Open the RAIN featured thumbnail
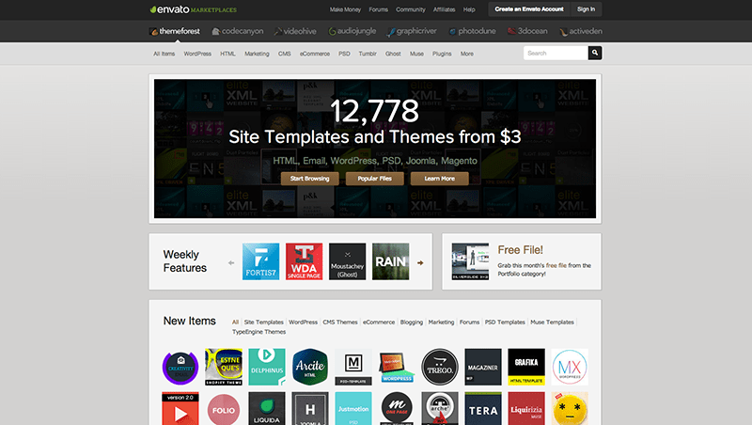752x425 pixels. (391, 261)
